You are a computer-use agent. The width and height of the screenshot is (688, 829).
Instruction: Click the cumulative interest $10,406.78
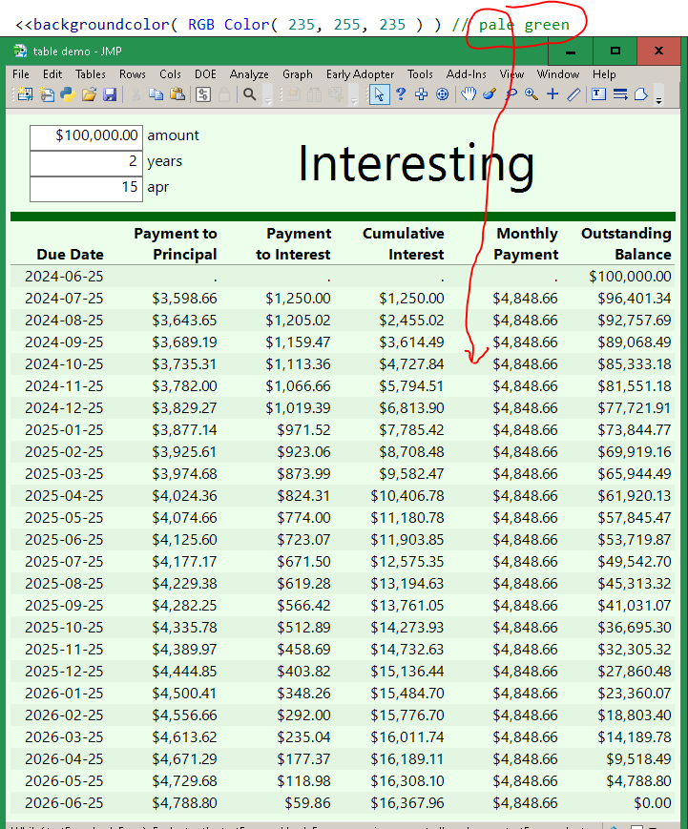coord(407,496)
